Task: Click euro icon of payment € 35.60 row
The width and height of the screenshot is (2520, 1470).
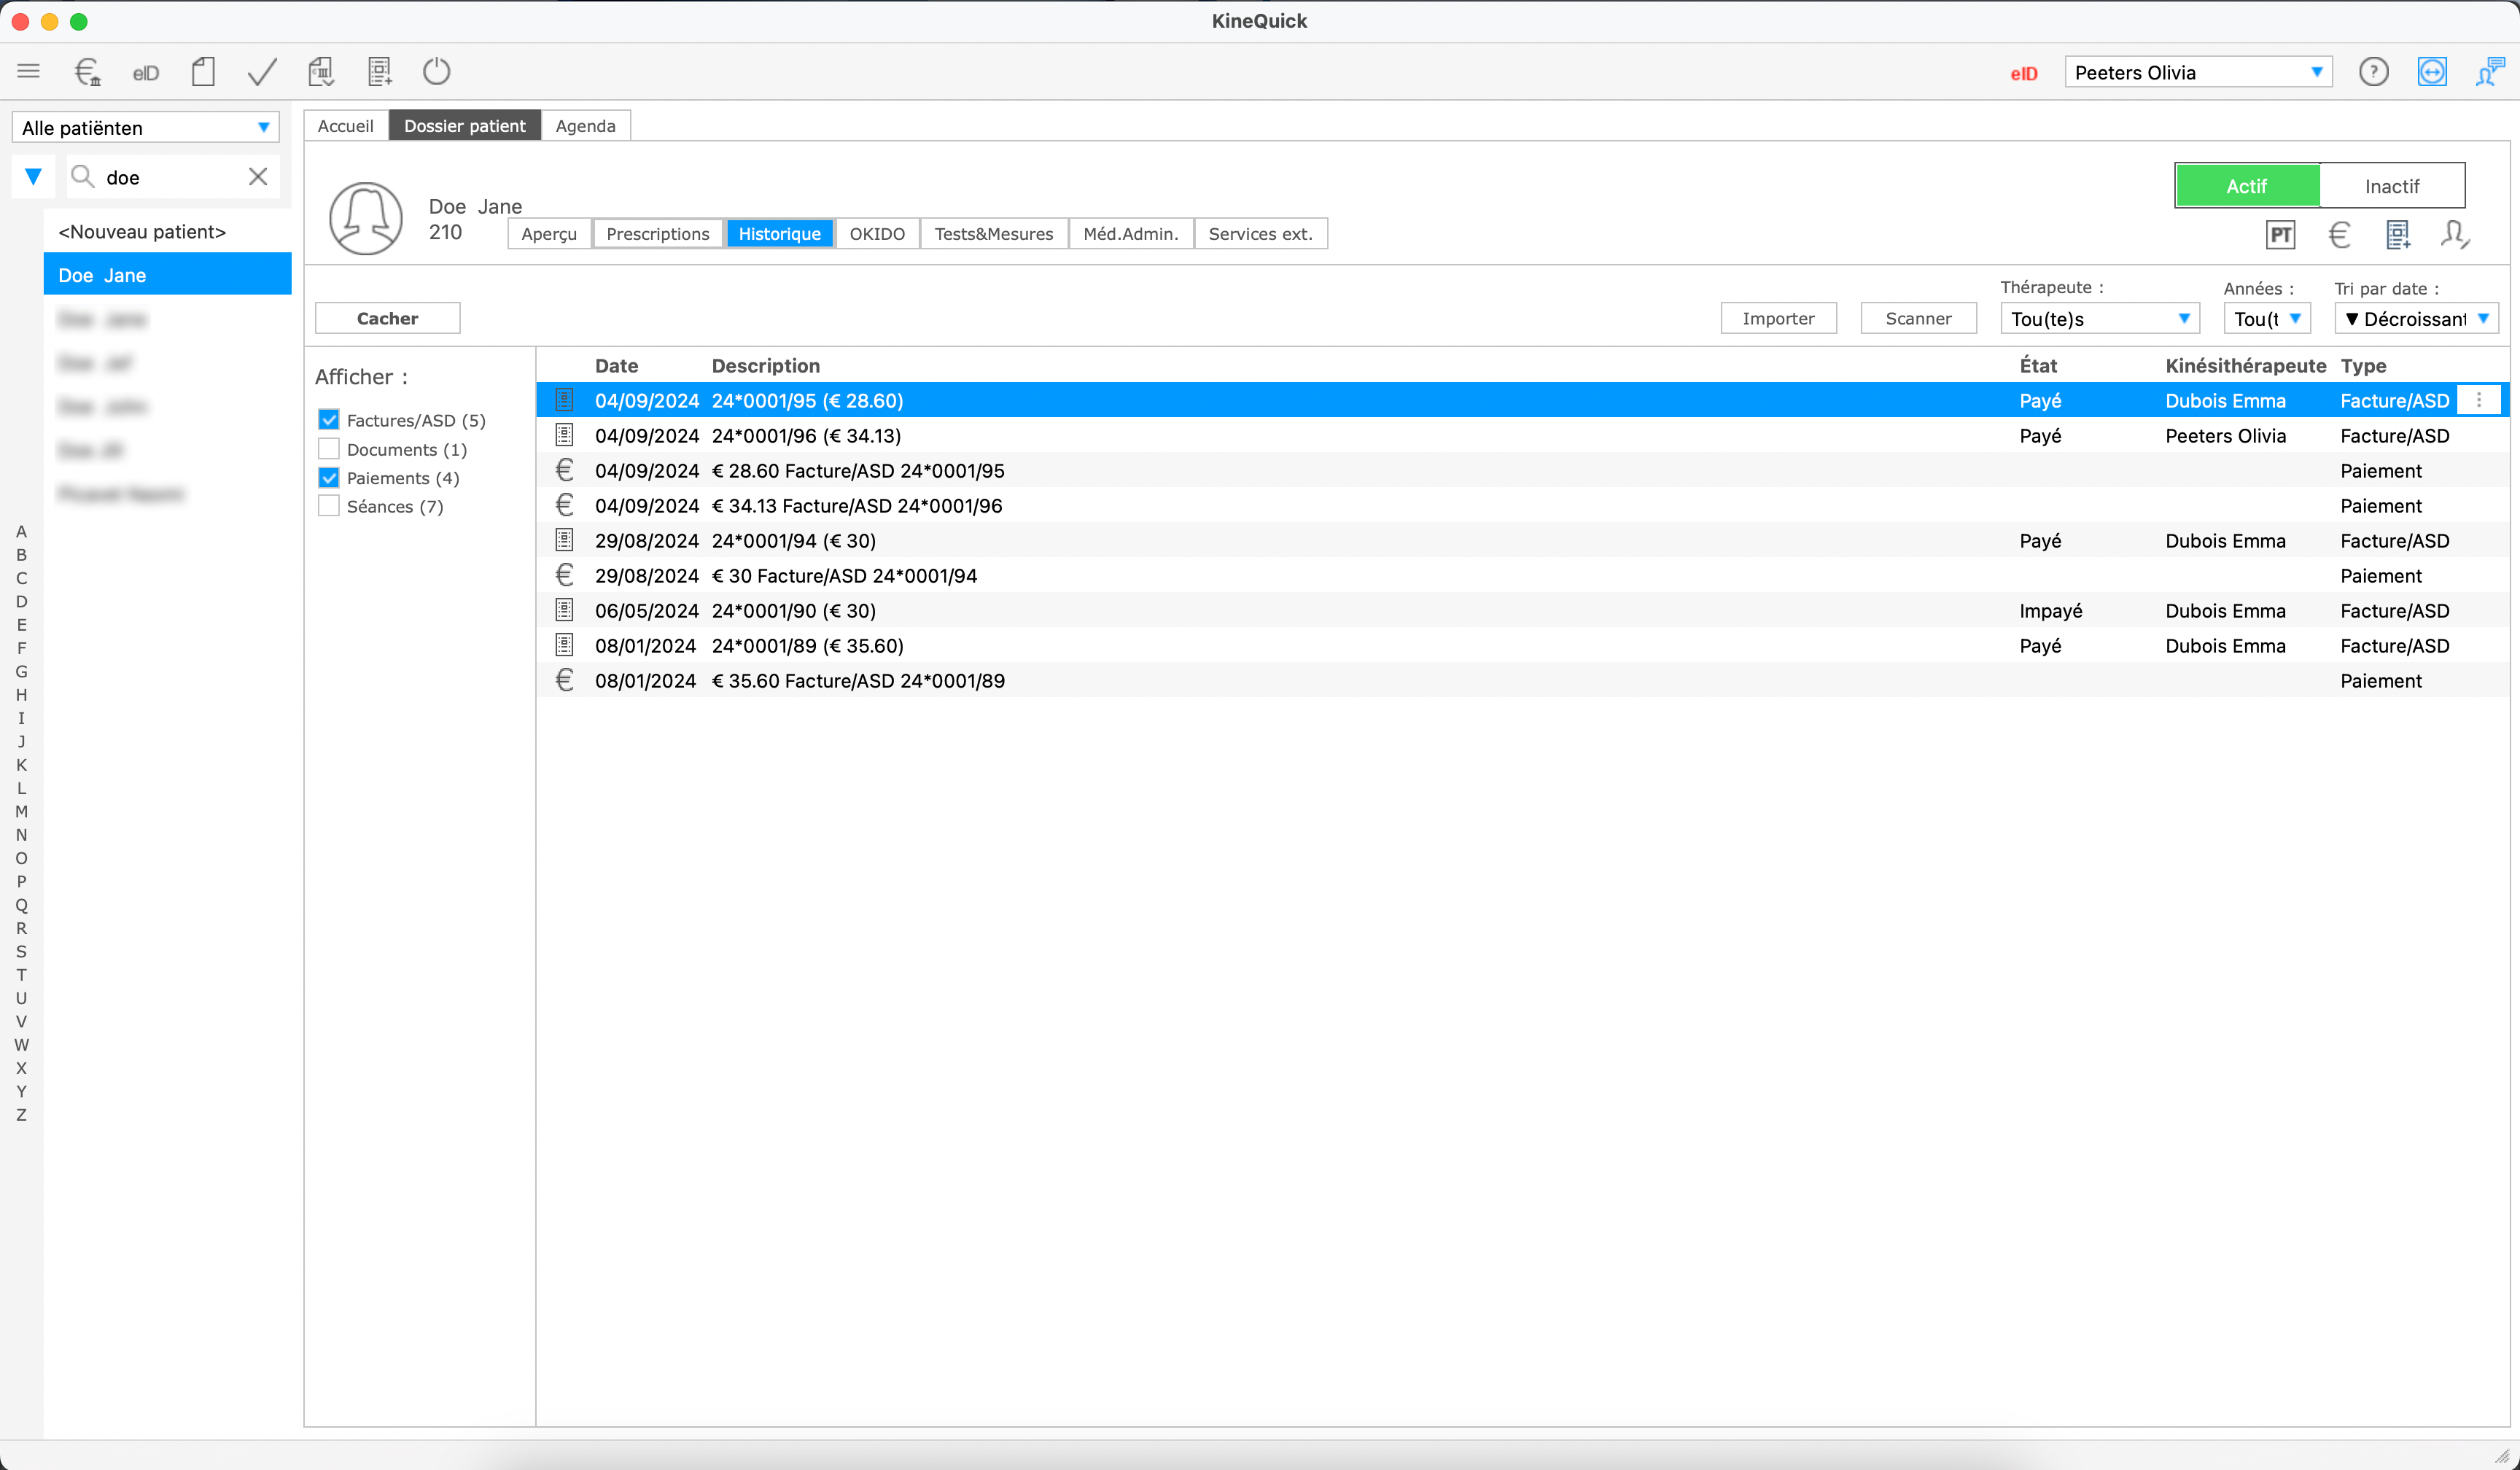Action: [564, 680]
